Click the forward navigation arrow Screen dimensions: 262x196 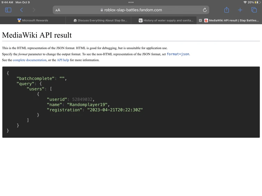[x=34, y=10]
